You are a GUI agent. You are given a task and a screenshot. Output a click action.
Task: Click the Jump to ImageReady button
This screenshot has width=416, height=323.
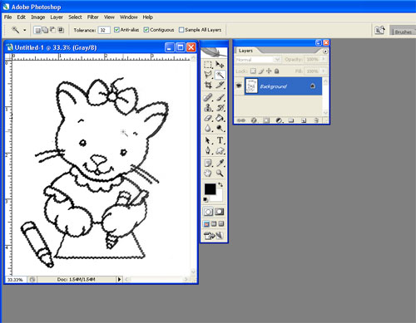214,236
